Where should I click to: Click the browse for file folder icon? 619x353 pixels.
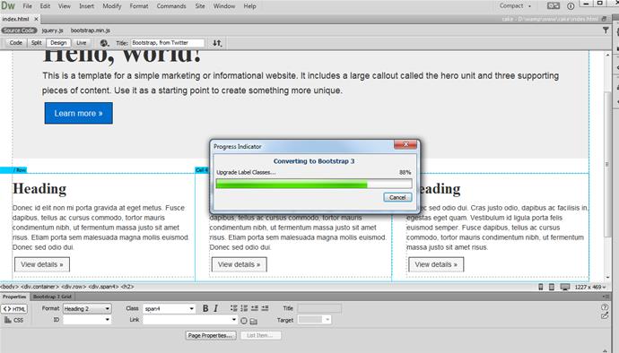(254, 321)
